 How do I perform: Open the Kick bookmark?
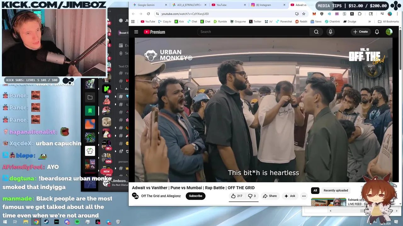coord(179,22)
